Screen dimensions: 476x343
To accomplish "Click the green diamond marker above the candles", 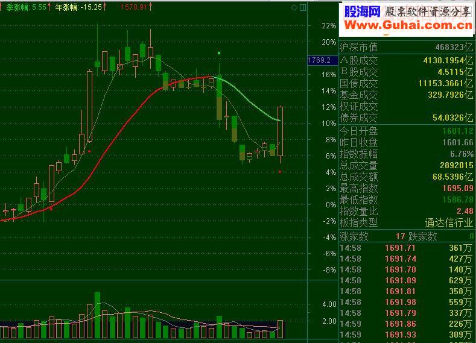I will click(219, 53).
